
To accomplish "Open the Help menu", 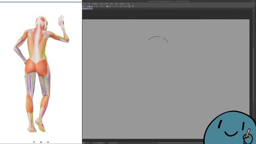I will click(128, 4).
